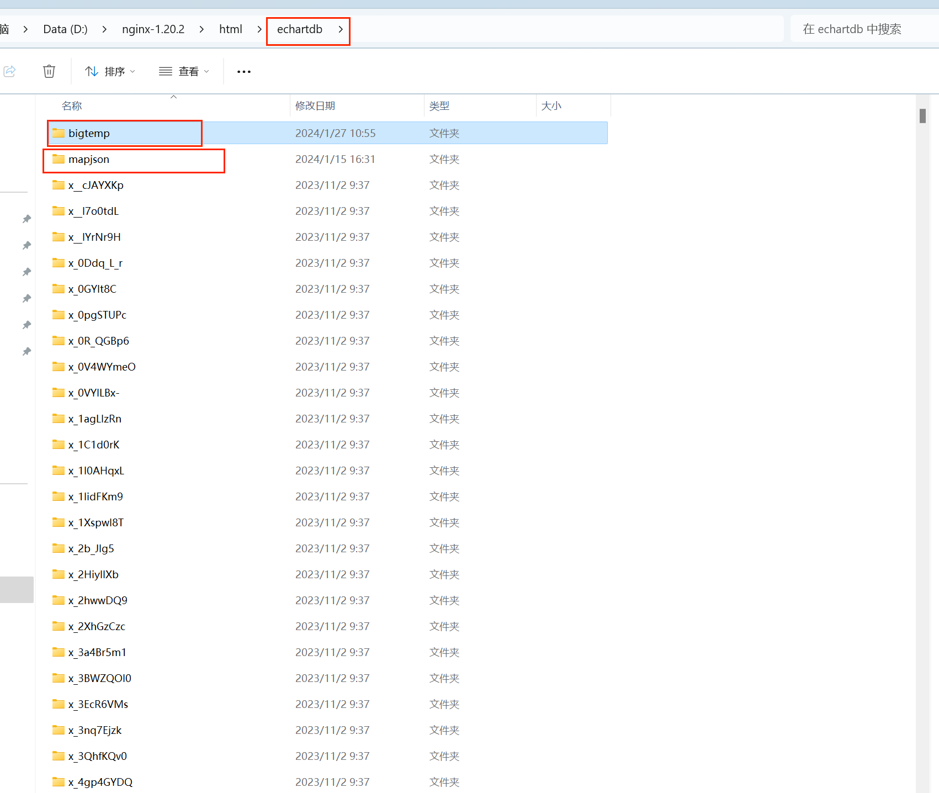Screen dimensions: 939x793
Task: Sort by the 名称 column header
Action: (x=72, y=106)
